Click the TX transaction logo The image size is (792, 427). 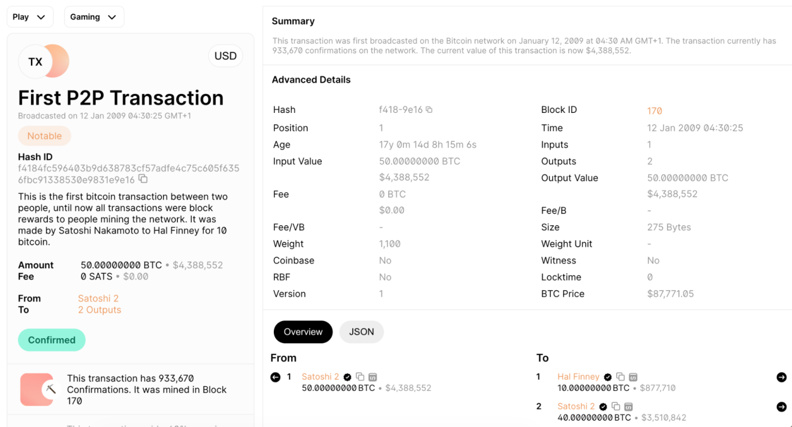(x=43, y=61)
